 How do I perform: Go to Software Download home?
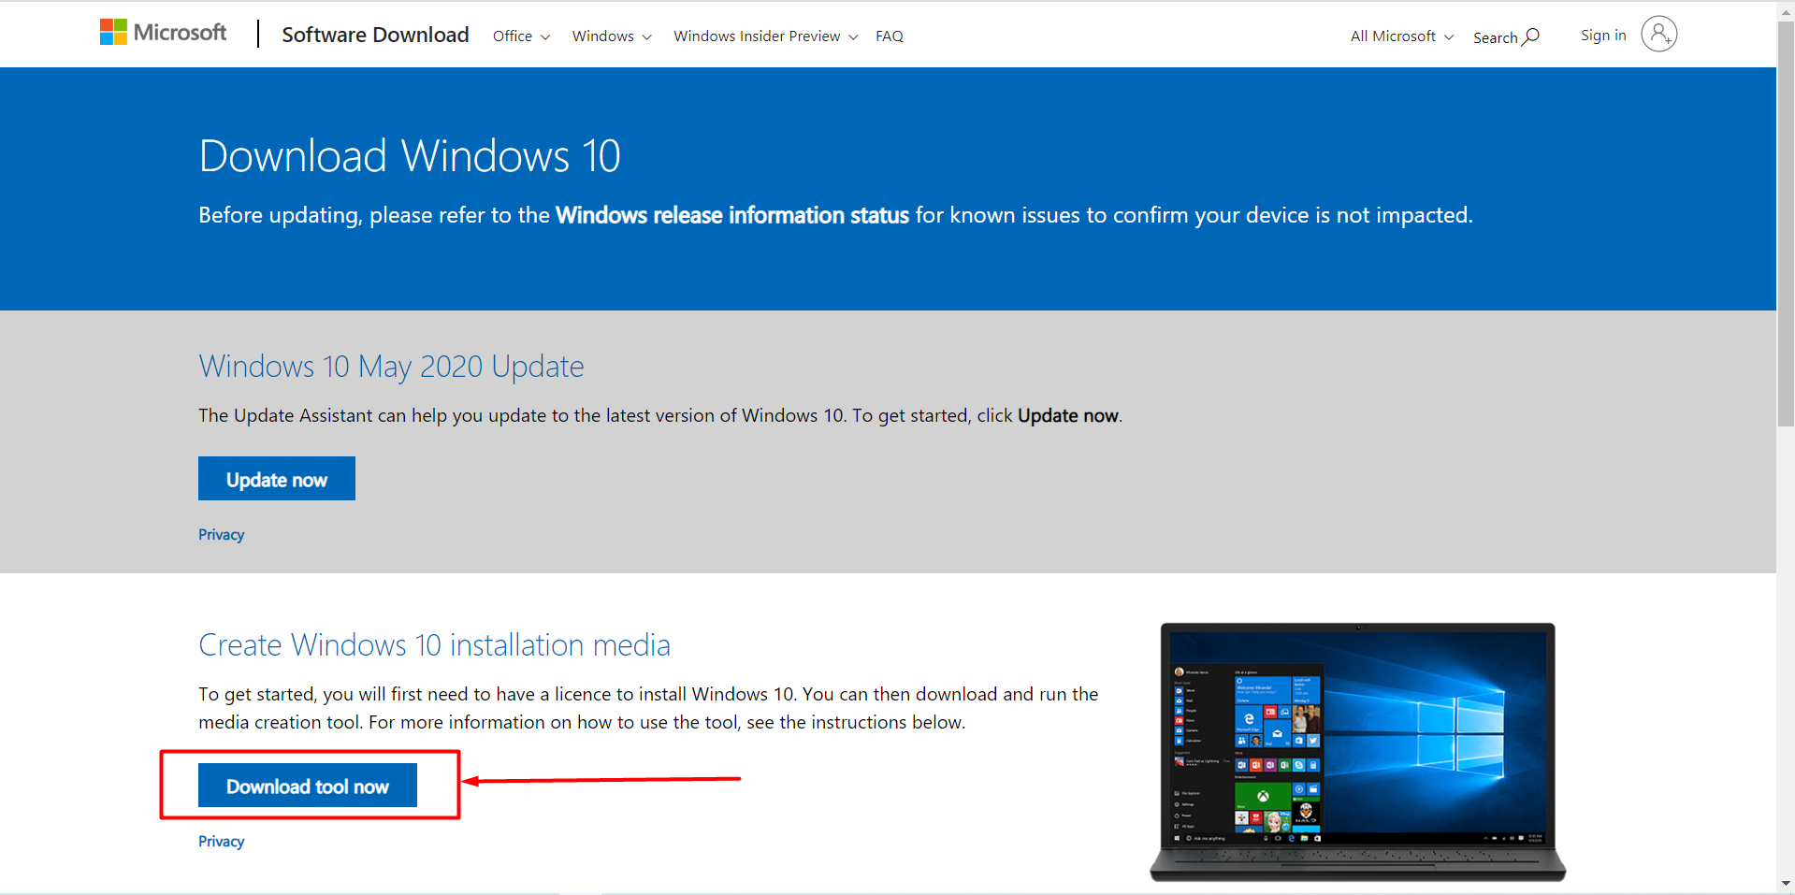[375, 35]
